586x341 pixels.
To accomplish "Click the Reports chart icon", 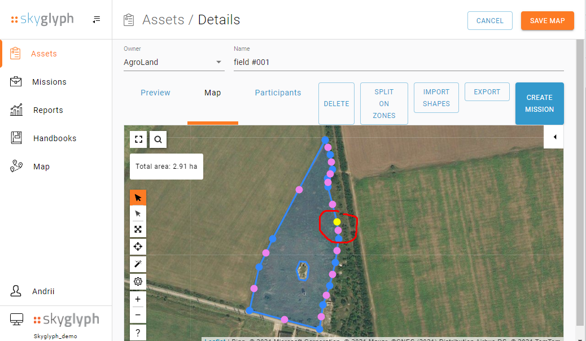I will (16, 110).
